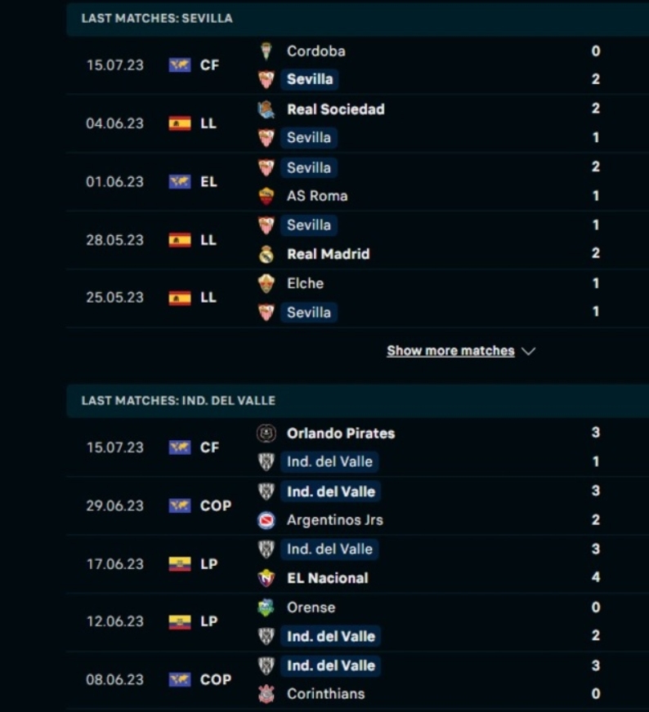The width and height of the screenshot is (649, 712).
Task: Click the Orlando Pirates crest icon
Action: tap(266, 434)
